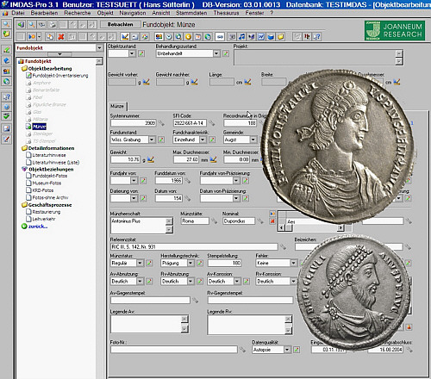Click the printer icon in top toolbar
The width and height of the screenshot is (431, 379).
(x=53, y=25)
